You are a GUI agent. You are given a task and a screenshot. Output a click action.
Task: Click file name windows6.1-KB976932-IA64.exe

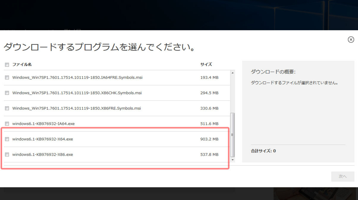[x=43, y=124]
